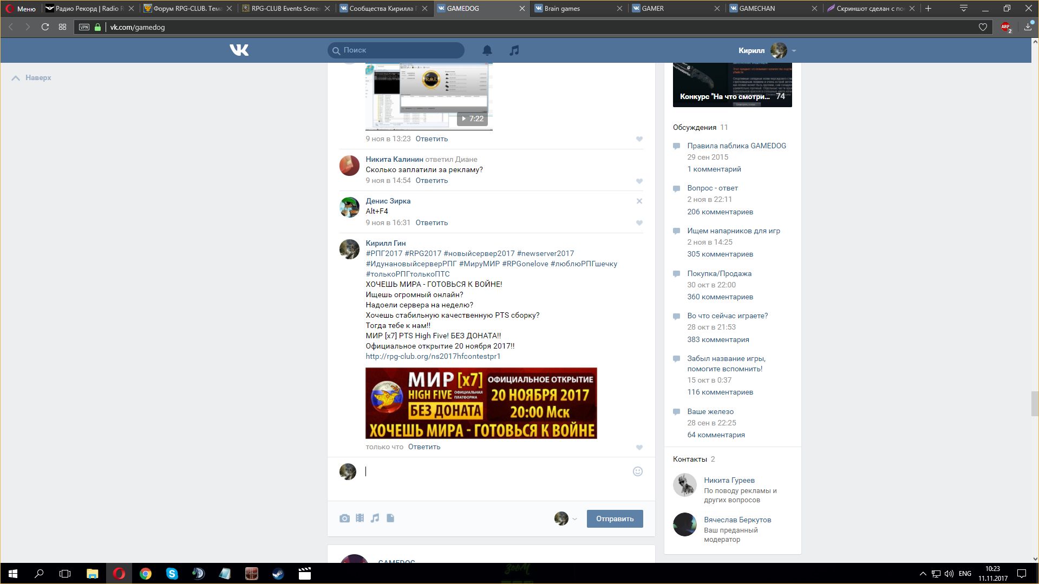1039x584 pixels.
Task: Click the Отправить button
Action: coord(615,519)
